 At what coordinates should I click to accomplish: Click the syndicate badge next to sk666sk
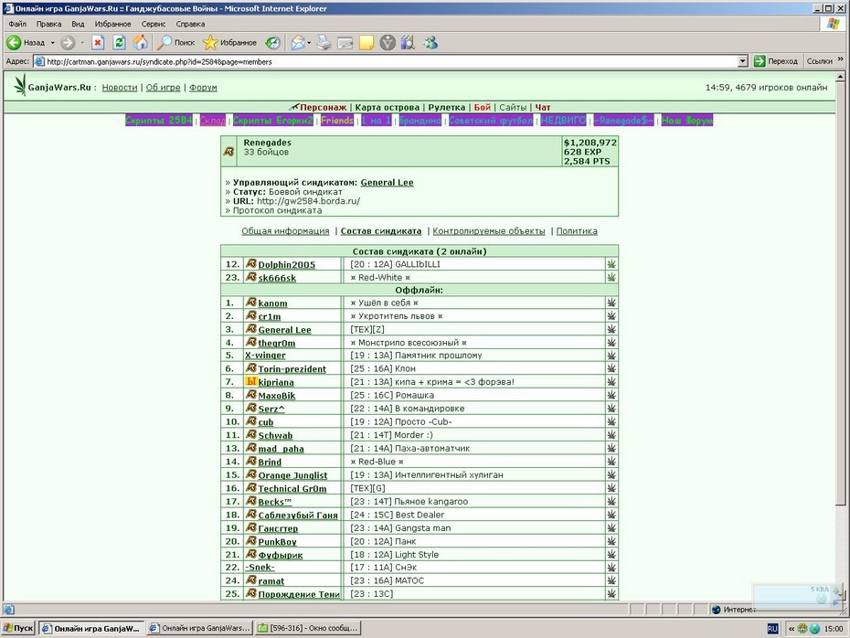click(251, 277)
